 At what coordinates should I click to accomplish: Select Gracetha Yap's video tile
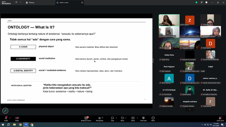coord(210,20)
